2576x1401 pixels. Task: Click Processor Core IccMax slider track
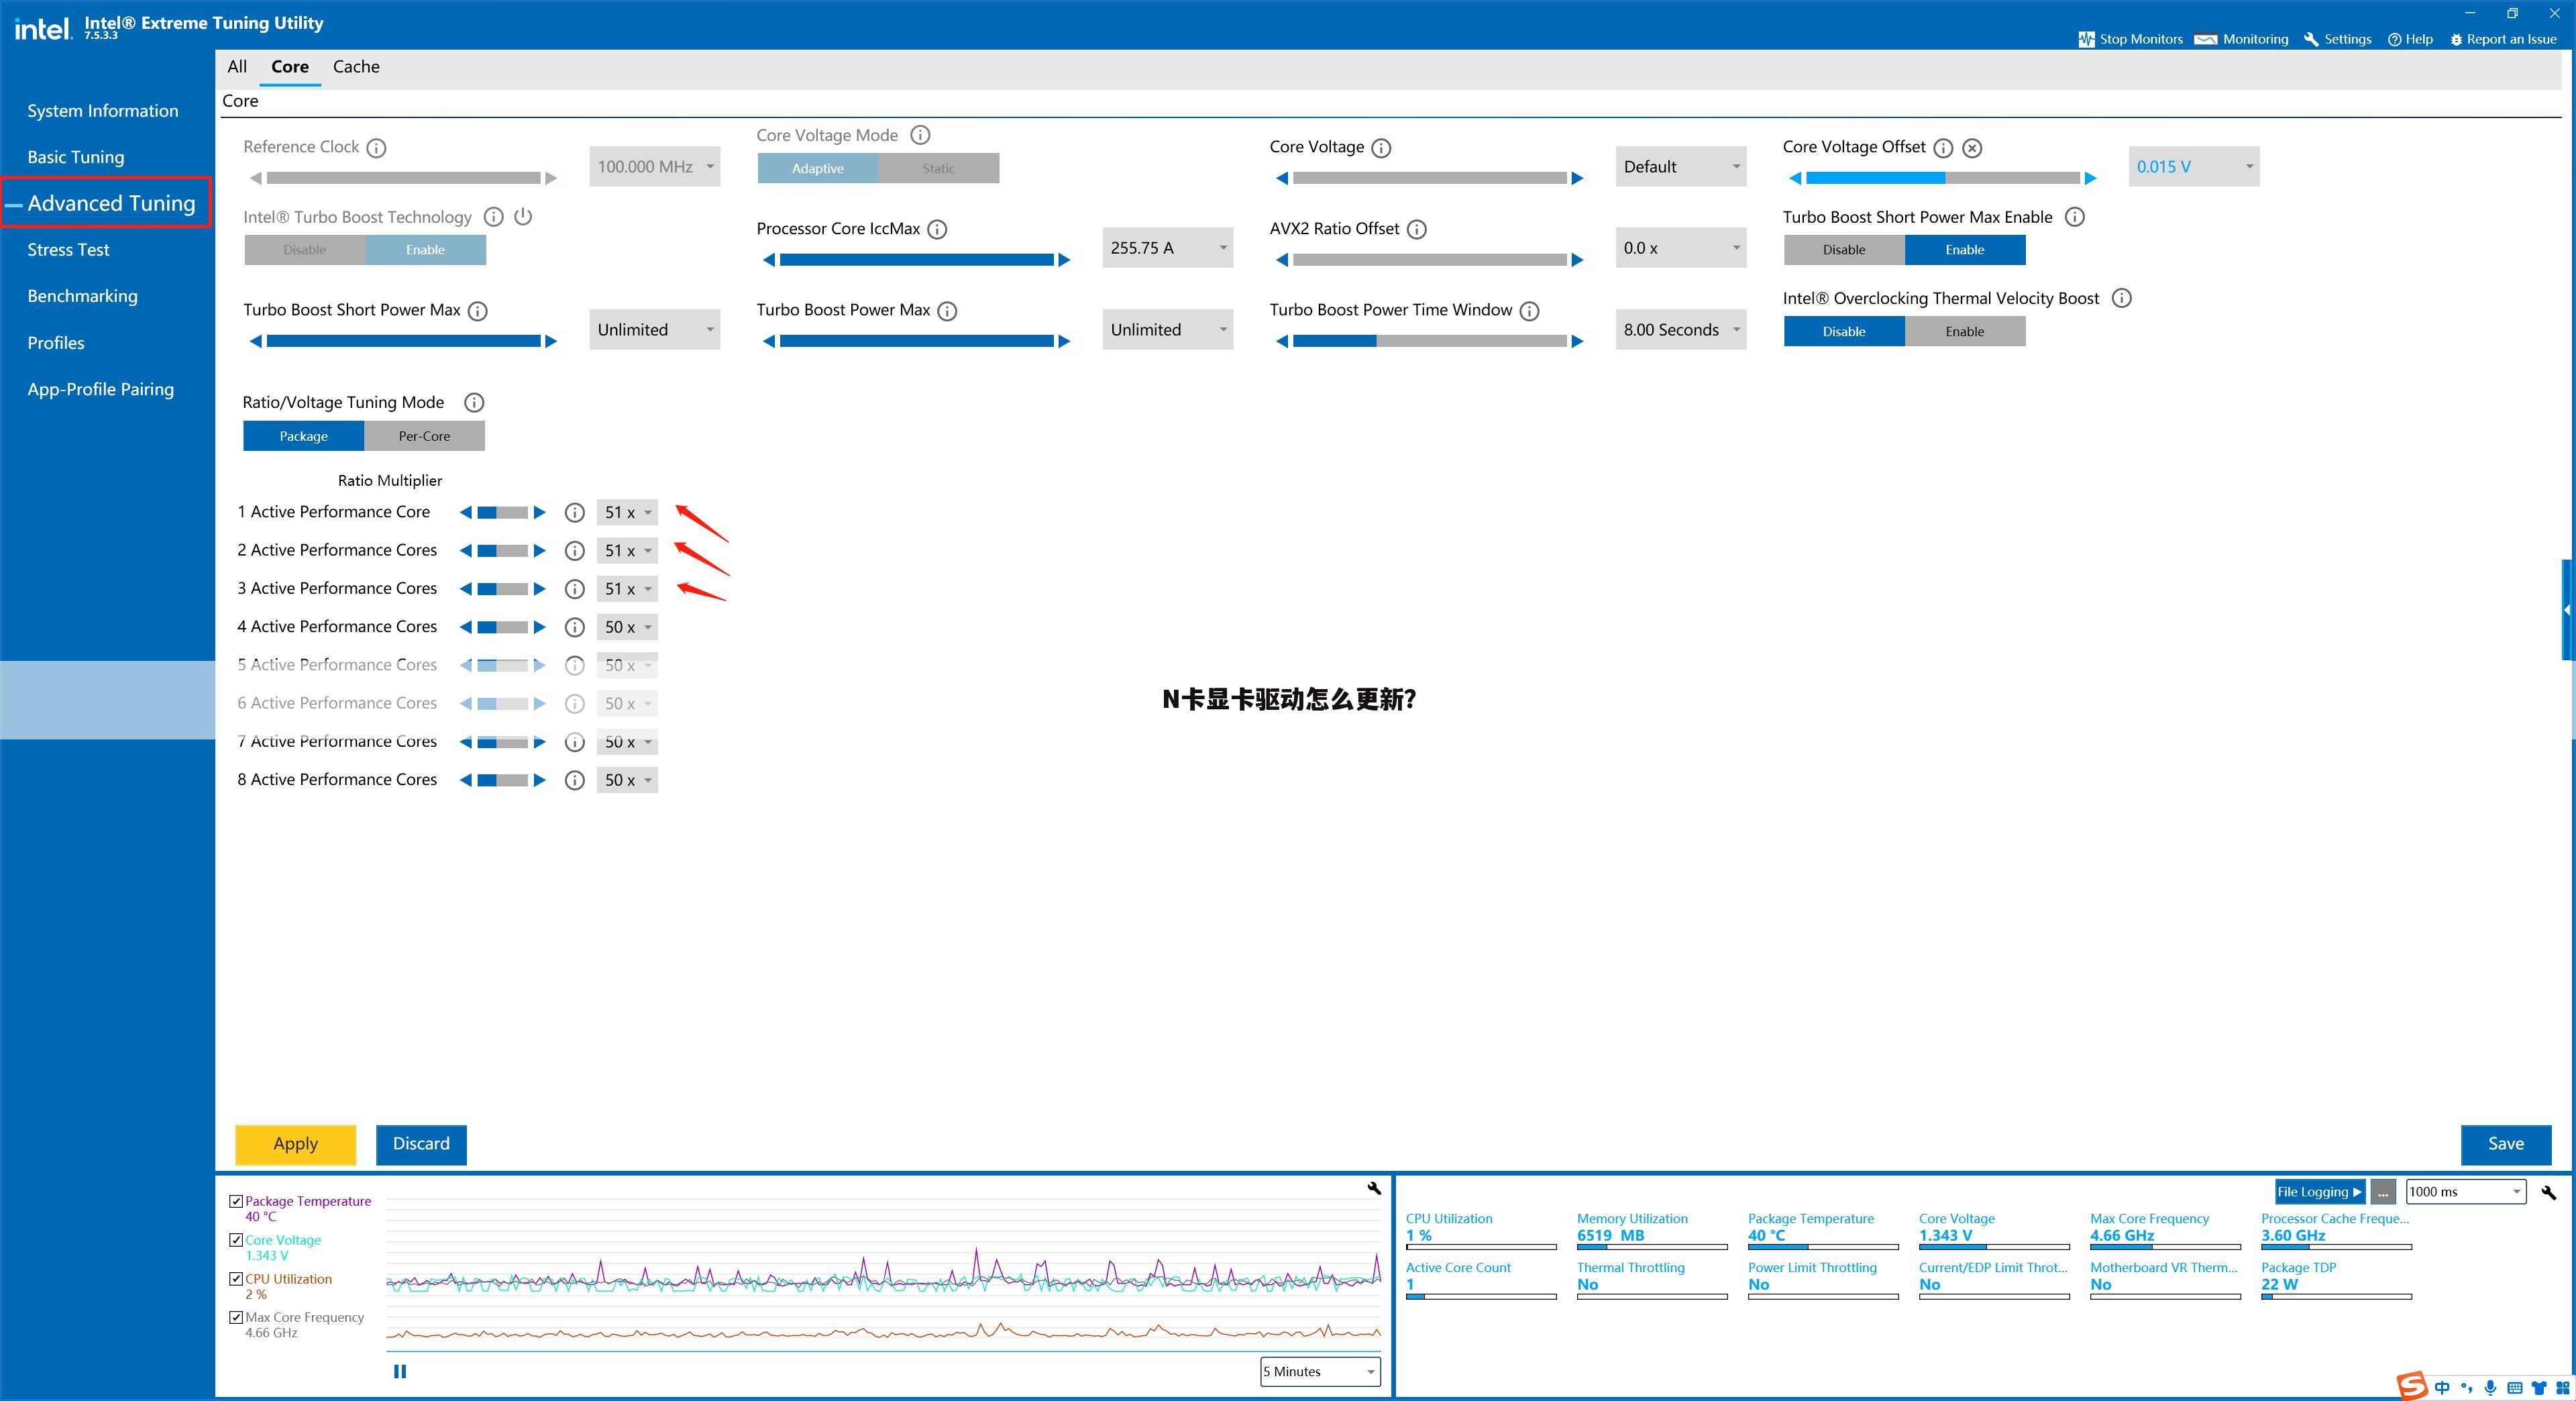pyautogui.click(x=917, y=260)
